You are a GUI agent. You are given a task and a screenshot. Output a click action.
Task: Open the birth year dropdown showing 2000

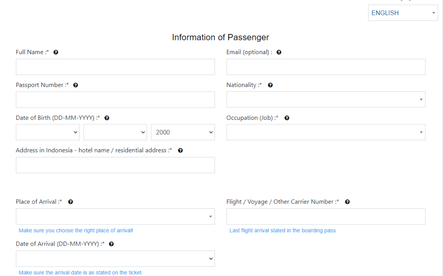pos(183,132)
